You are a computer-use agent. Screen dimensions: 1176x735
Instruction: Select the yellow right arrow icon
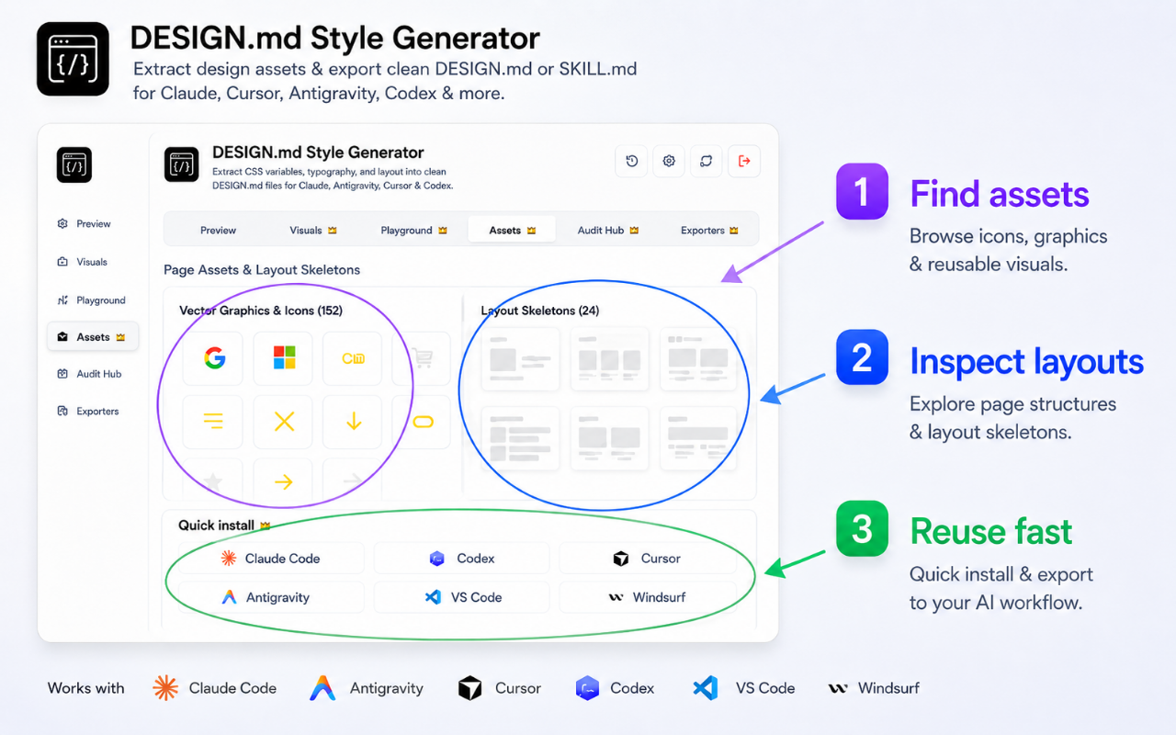pos(284,482)
